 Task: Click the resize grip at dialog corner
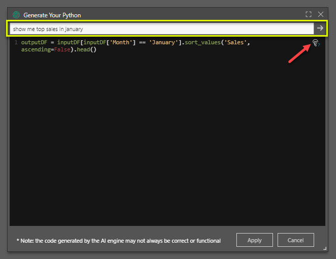point(325,248)
